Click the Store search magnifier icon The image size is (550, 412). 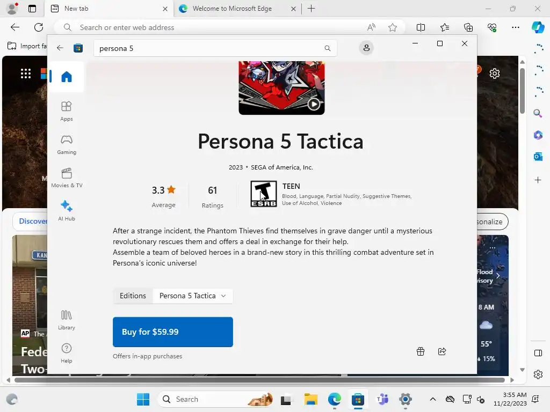[327, 48]
